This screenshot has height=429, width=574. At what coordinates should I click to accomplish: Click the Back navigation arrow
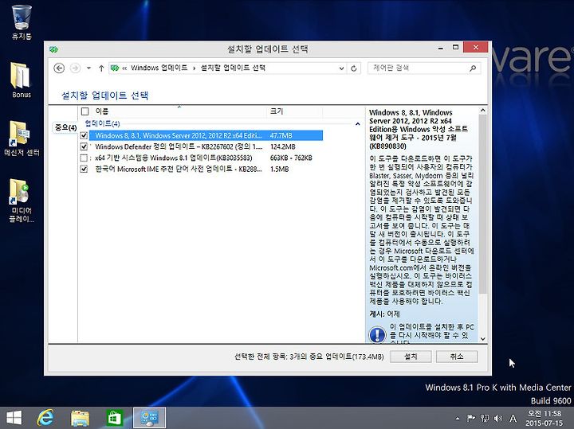point(59,68)
